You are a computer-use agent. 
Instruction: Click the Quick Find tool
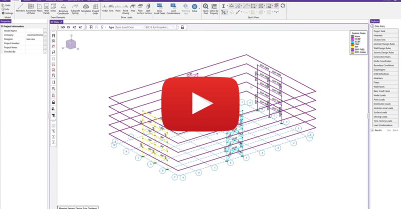point(206,7)
